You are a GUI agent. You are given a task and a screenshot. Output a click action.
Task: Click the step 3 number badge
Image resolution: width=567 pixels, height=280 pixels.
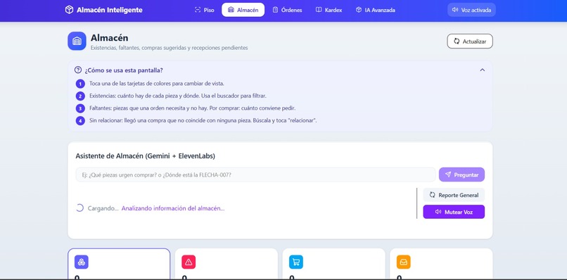tap(80, 108)
